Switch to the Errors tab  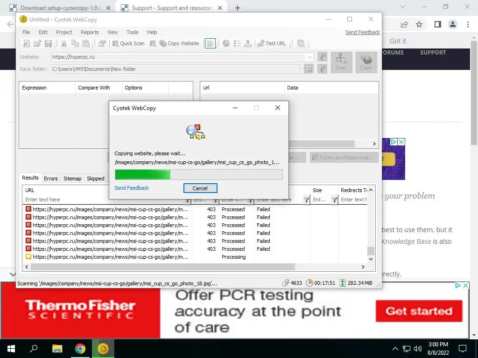point(50,179)
